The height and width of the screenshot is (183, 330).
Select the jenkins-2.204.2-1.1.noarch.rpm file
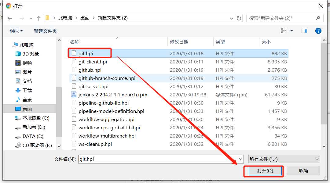pyautogui.click(x=113, y=95)
